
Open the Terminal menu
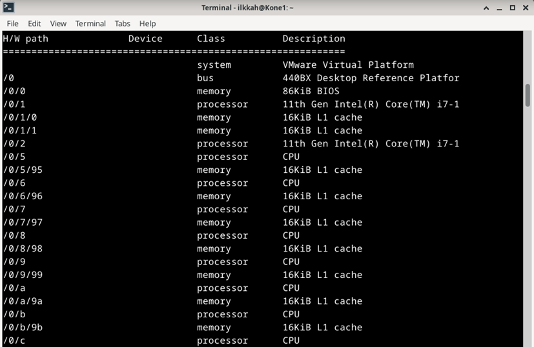click(90, 23)
